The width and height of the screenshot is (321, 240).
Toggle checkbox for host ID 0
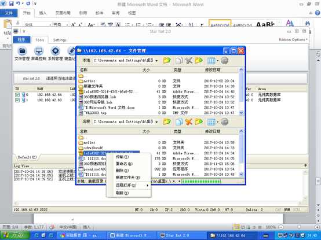(17, 95)
